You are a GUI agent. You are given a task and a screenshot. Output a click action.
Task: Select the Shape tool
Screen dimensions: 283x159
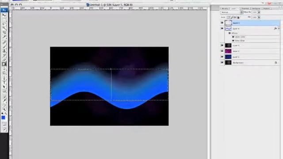4,91
